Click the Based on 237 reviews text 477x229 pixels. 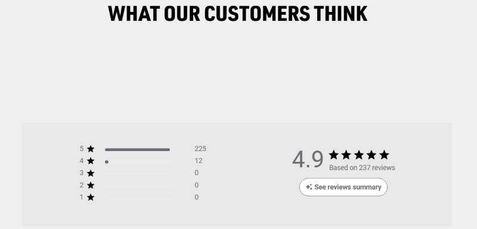tap(362, 168)
